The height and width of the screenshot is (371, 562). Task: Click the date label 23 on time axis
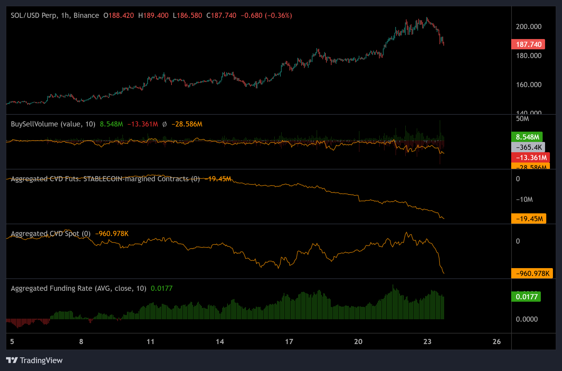click(x=427, y=342)
